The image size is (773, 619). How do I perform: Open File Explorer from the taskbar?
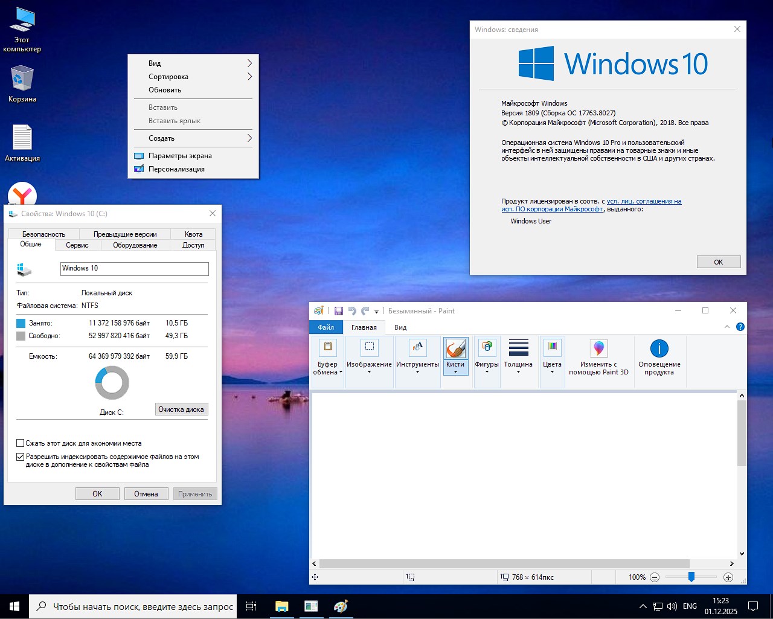coord(281,606)
